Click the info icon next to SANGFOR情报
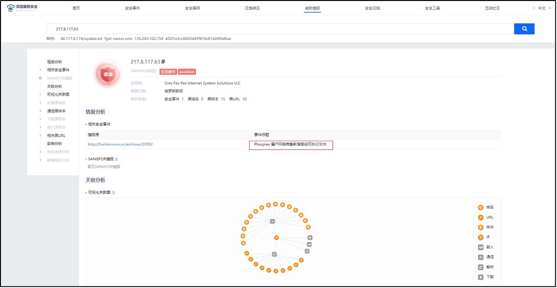This screenshot has height=288, width=557. point(117,159)
